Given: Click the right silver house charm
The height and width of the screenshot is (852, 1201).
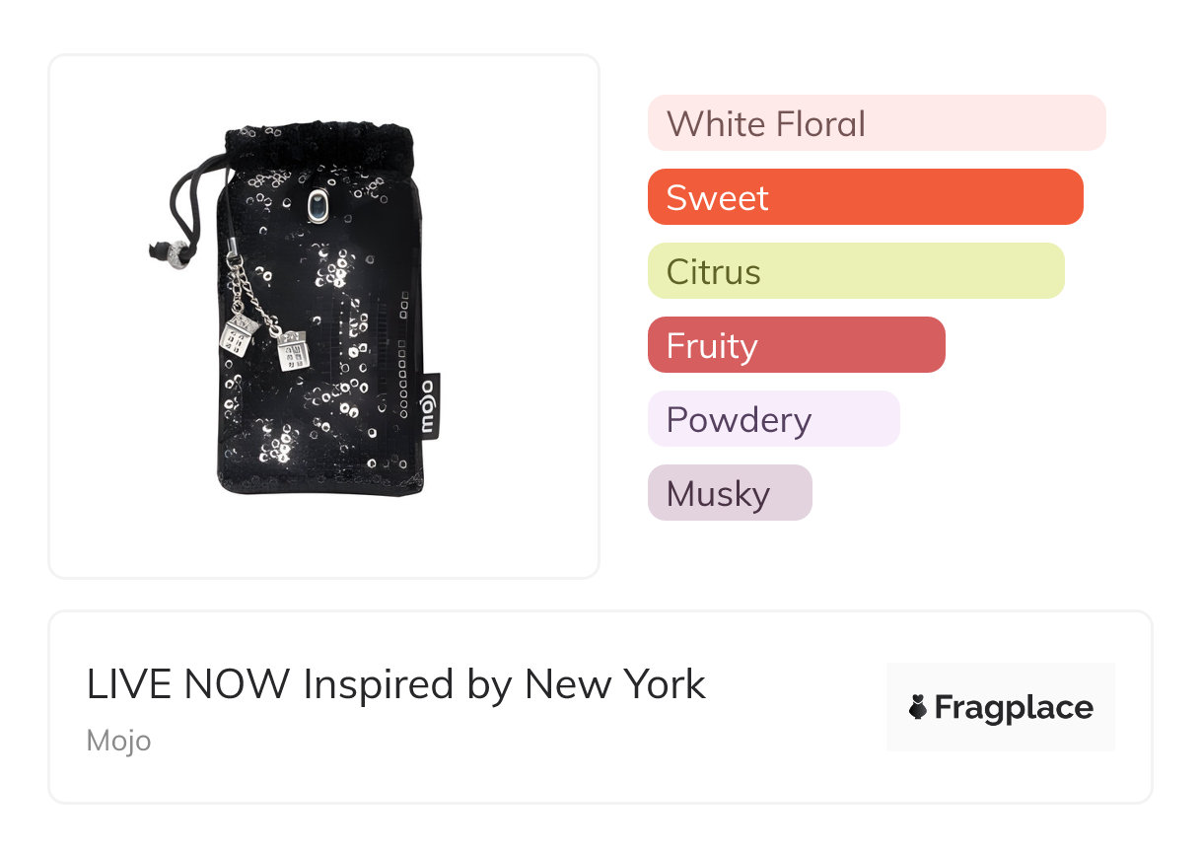Looking at the screenshot, I should (292, 350).
